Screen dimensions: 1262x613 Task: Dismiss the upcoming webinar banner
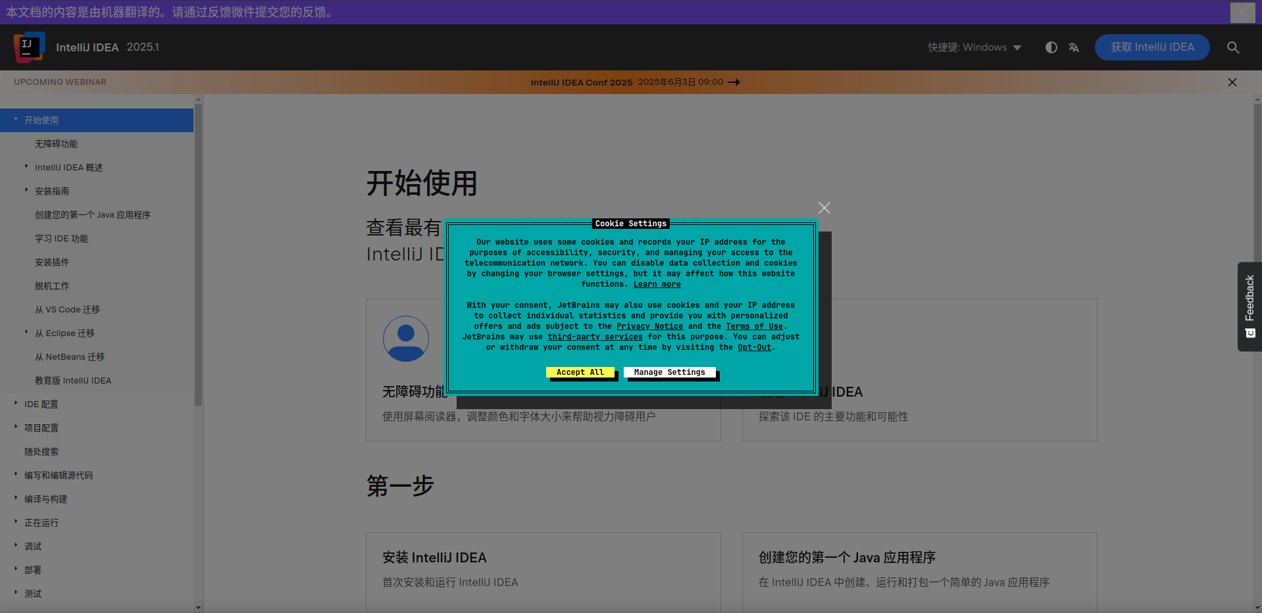click(x=1232, y=82)
